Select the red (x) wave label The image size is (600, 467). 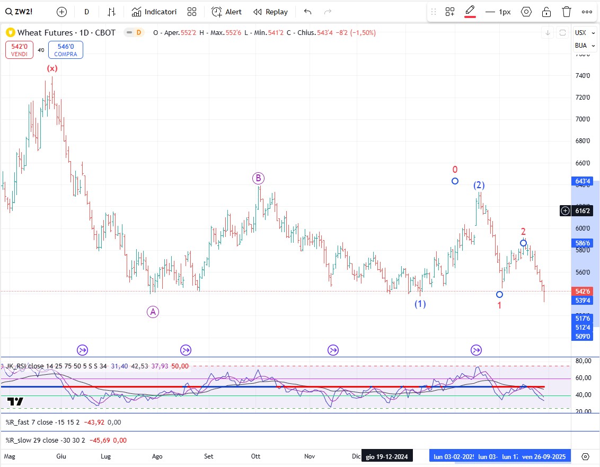(52, 68)
